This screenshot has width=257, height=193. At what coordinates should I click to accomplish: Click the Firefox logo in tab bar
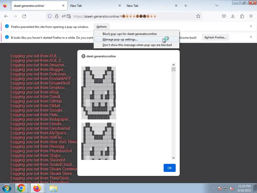tap(5, 6)
